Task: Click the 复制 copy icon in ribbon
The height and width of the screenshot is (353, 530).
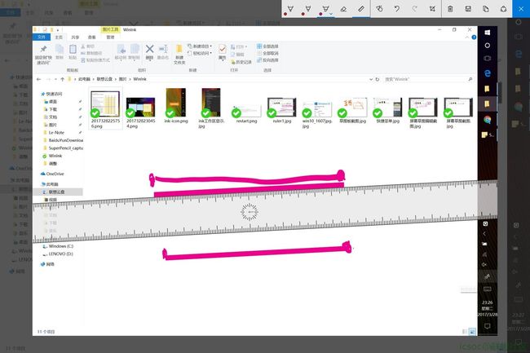Action: (x=60, y=51)
